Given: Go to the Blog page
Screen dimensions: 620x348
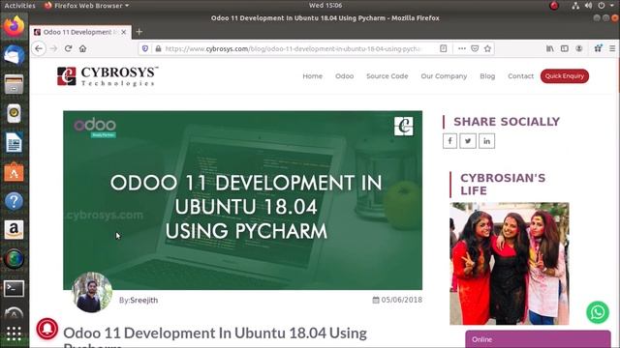Looking at the screenshot, I should click(487, 76).
